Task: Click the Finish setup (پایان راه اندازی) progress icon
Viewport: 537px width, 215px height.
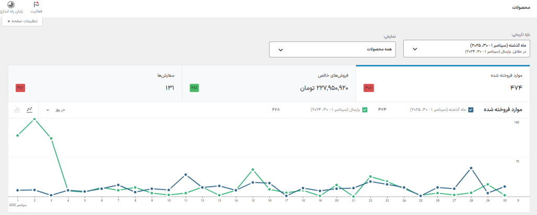Action: (x=12, y=6)
